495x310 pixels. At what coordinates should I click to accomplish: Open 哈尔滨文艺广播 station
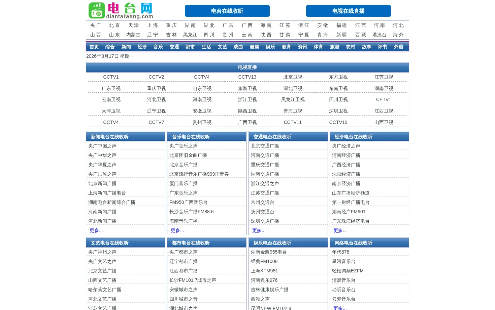(105, 290)
